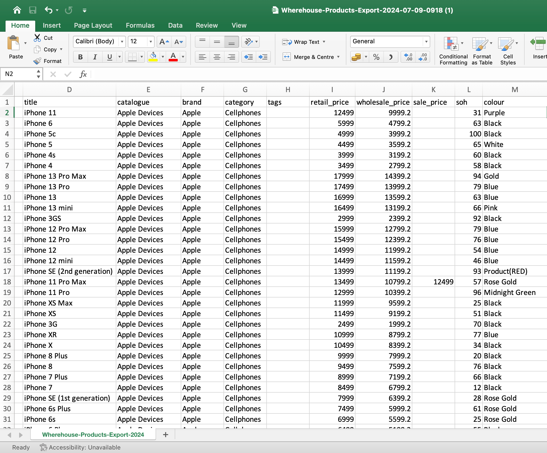Toggle Italic formatting

pos(95,57)
